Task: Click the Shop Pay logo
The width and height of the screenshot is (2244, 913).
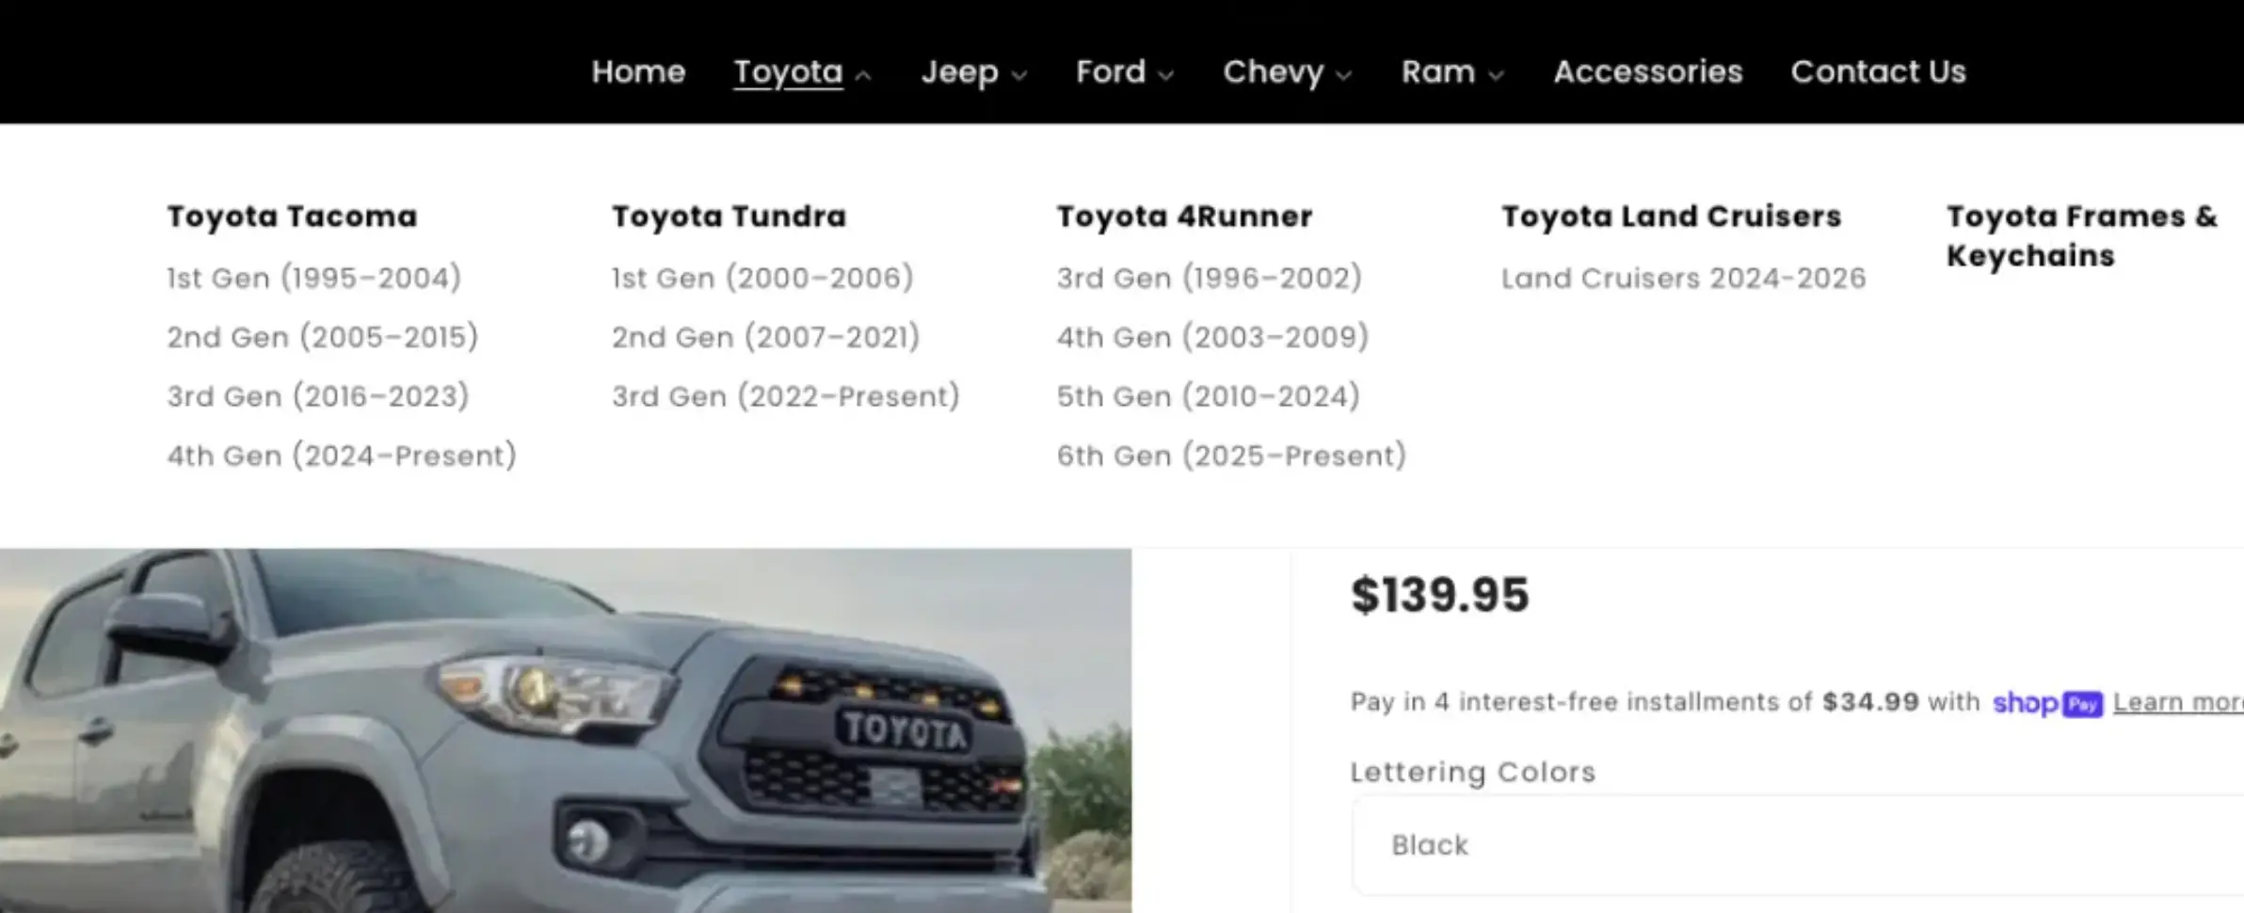Action: pyautogui.click(x=2046, y=703)
